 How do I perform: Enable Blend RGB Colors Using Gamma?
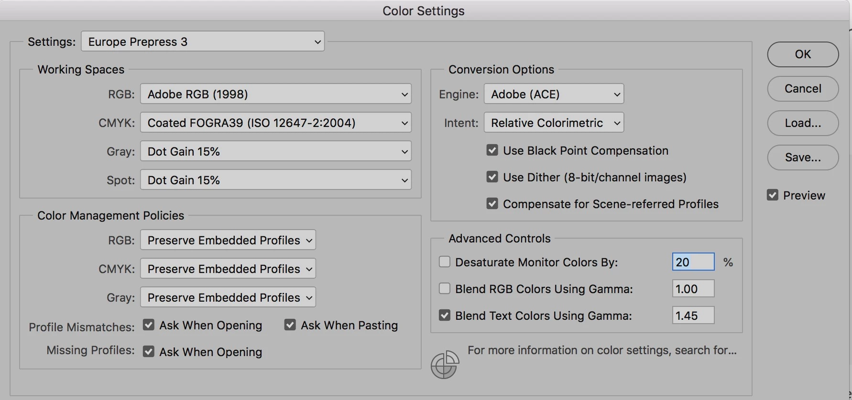pyautogui.click(x=445, y=289)
